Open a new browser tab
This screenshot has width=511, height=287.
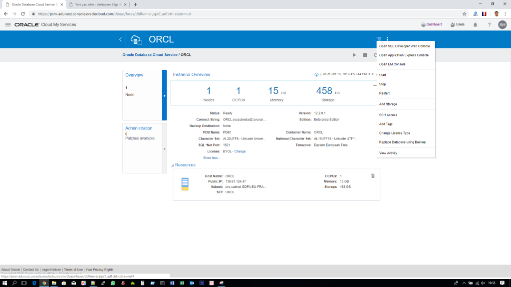click(135, 4)
